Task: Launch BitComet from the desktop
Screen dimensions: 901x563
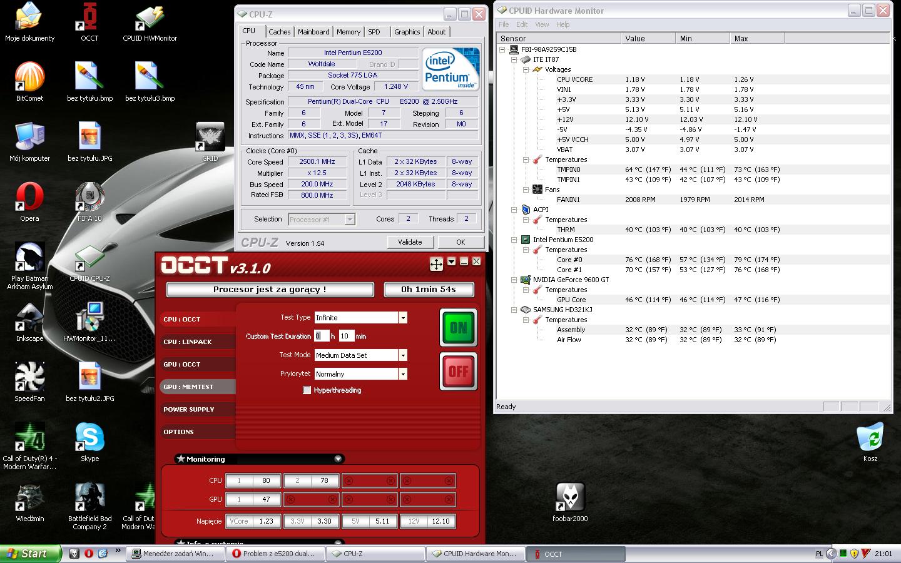Action: [29, 82]
